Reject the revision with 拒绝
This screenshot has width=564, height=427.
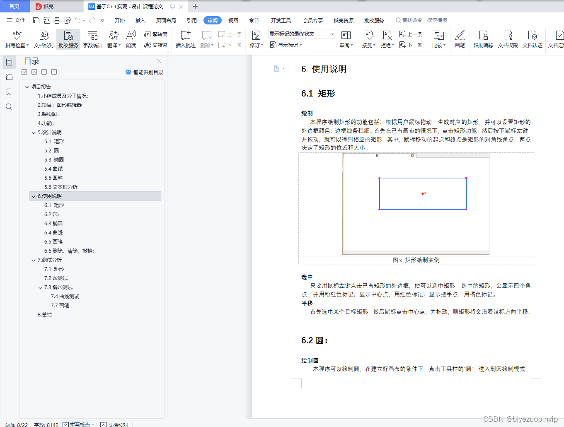(x=387, y=39)
